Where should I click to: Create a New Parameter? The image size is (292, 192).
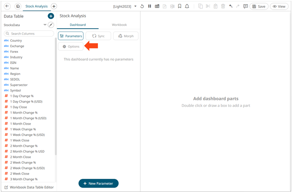point(99,183)
